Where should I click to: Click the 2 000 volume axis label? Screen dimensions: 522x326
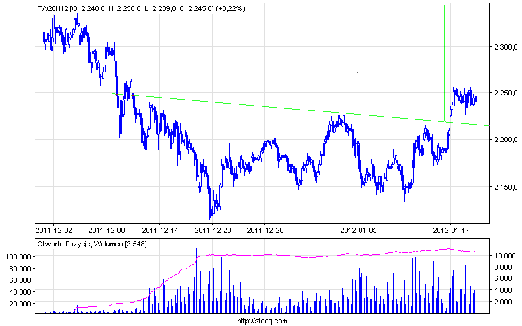(503, 302)
